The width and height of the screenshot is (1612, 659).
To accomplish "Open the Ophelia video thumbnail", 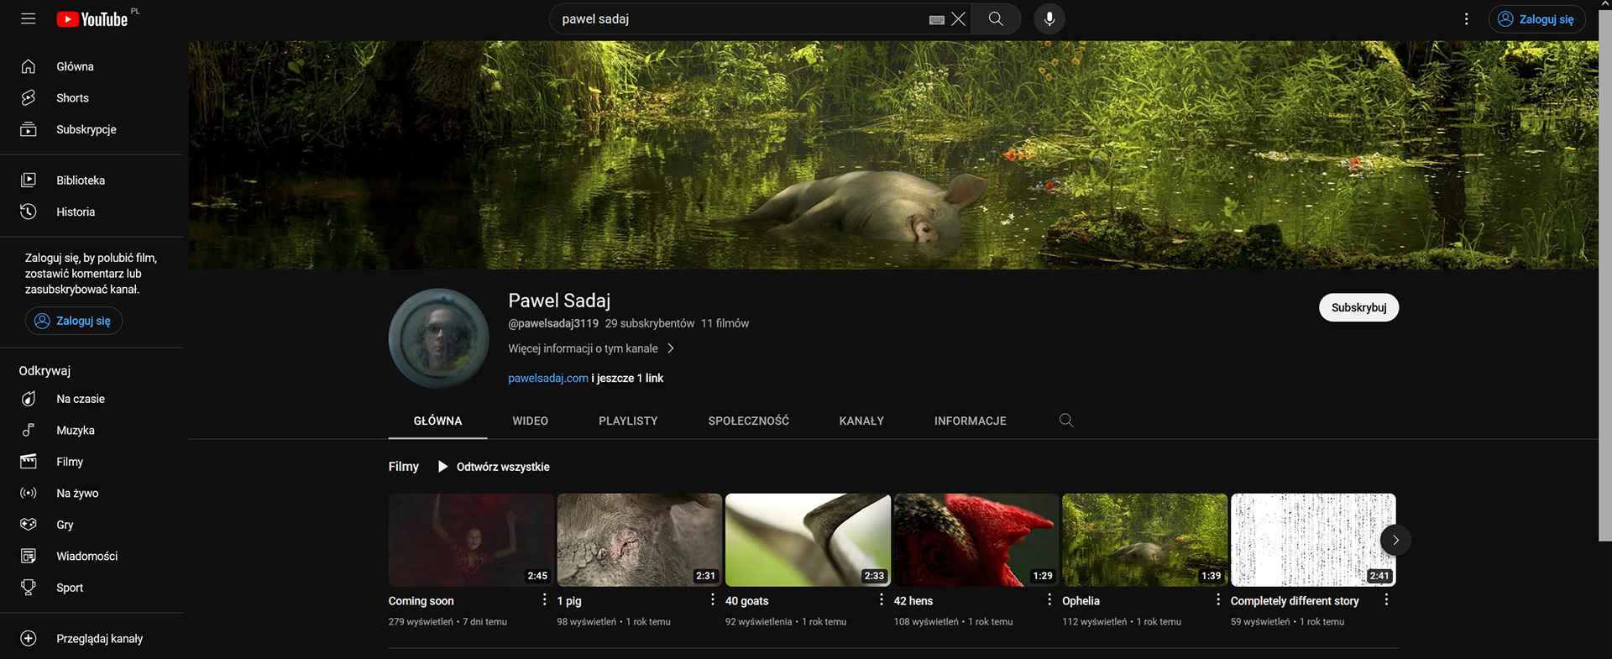I will 1144,540.
